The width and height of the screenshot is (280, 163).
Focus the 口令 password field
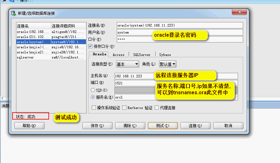[x=180, y=39]
